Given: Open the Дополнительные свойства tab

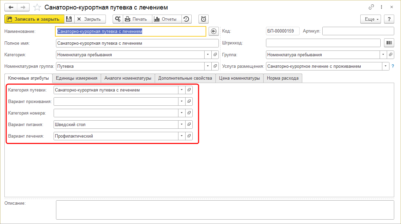Looking at the screenshot, I should click(x=185, y=78).
